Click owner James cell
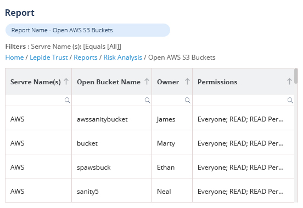The height and width of the screenshot is (208, 303). [172, 118]
